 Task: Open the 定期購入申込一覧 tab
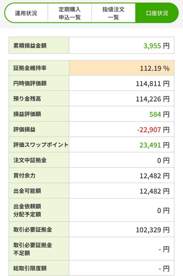(70, 13)
